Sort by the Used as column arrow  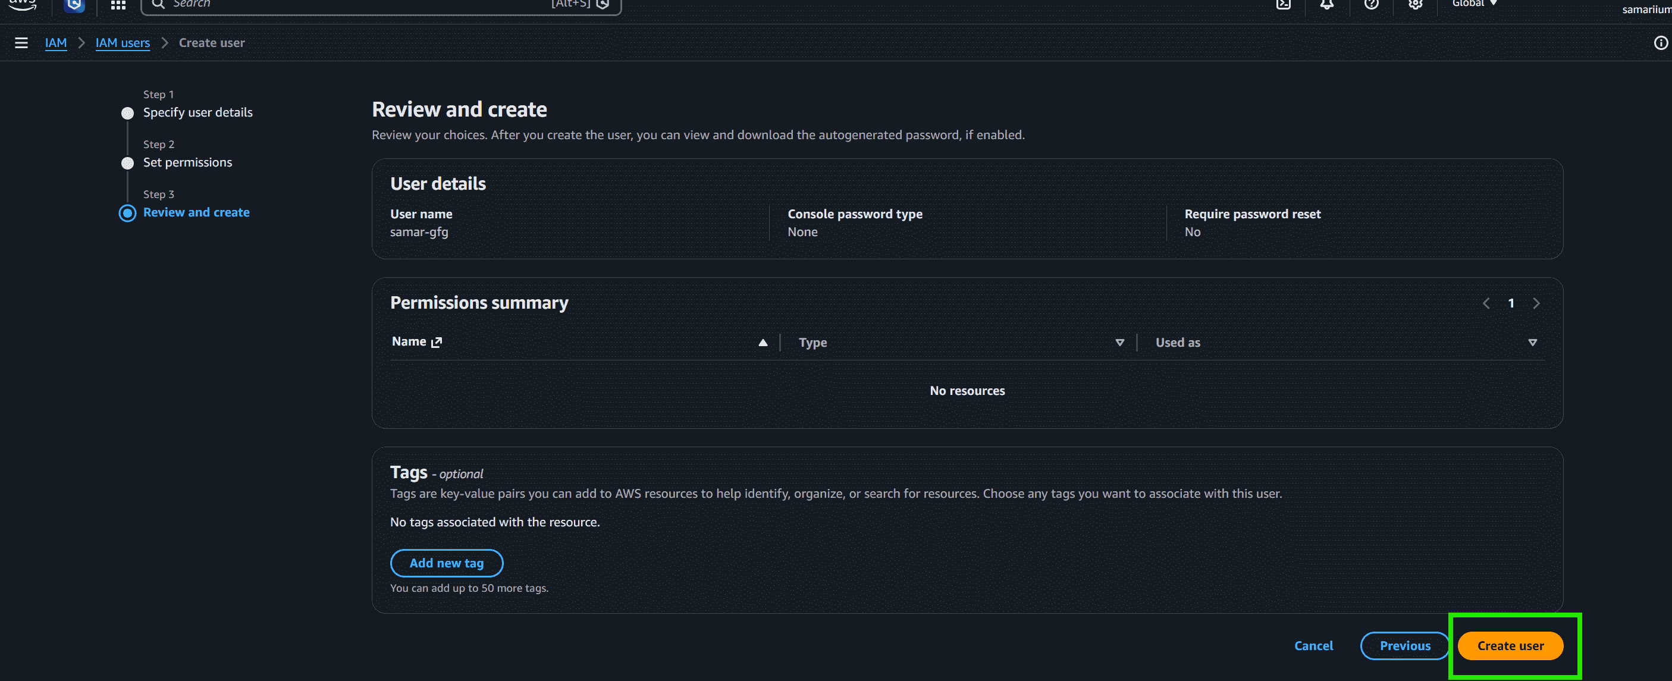point(1532,343)
